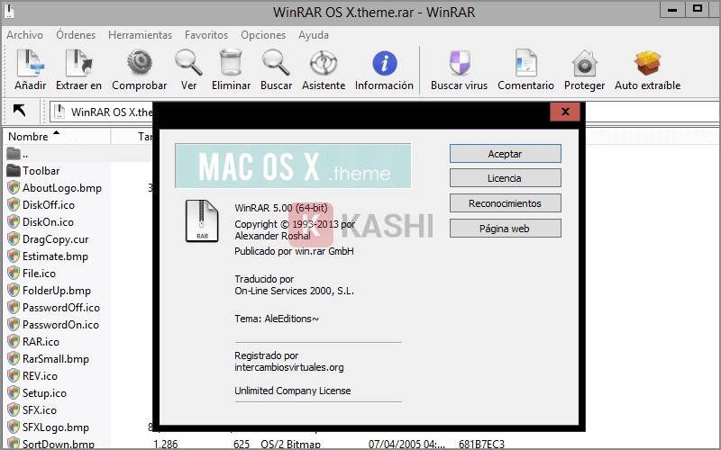
Task: Click the Licencia button
Action: (506, 178)
